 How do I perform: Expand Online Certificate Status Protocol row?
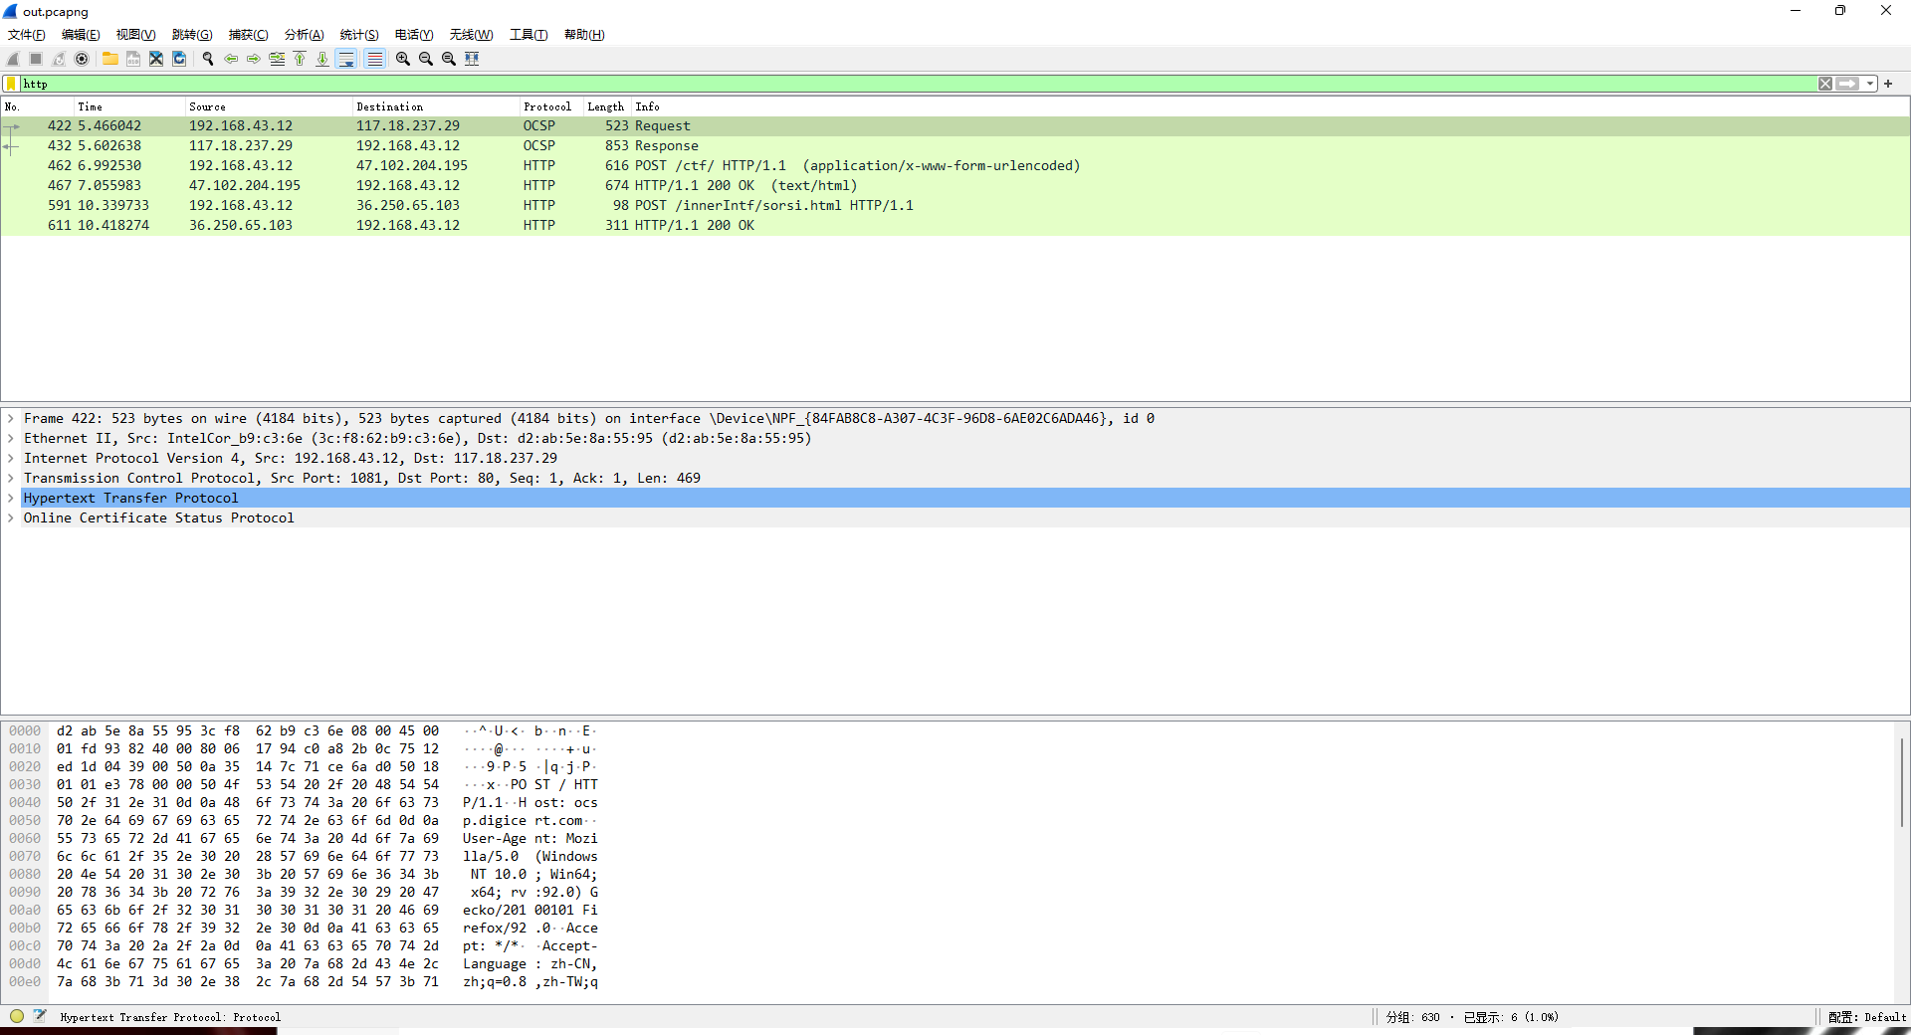tap(11, 518)
